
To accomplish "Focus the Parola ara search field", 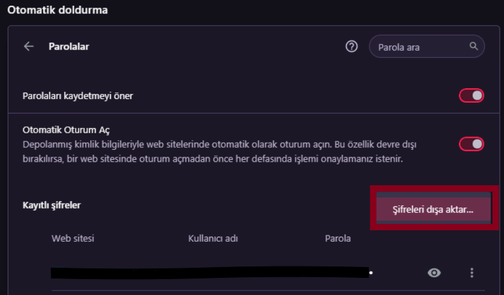I will 419,47.
